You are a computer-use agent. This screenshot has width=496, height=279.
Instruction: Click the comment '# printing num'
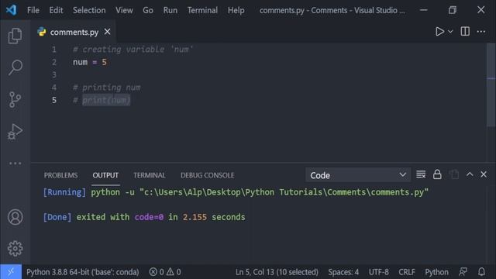[x=107, y=88]
